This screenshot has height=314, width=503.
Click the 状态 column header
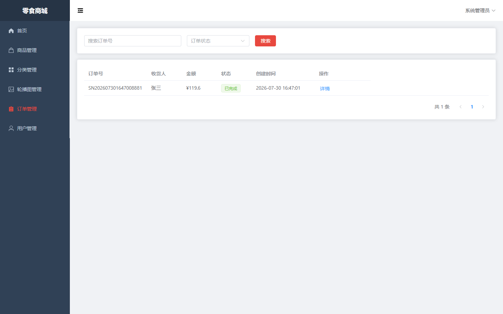[x=226, y=74]
